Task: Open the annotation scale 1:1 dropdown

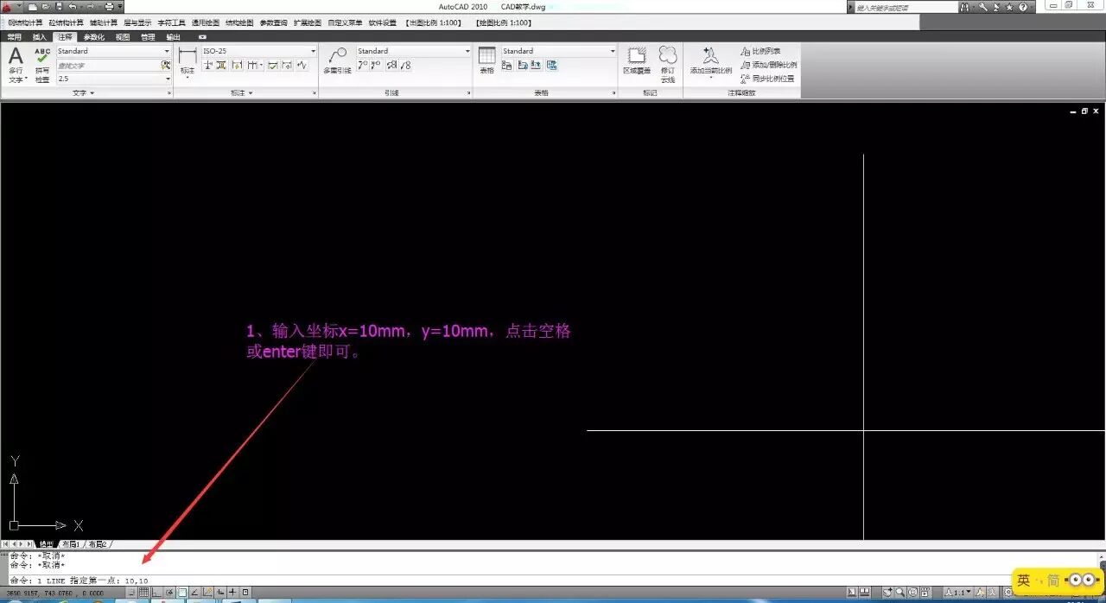Action: coord(957,592)
